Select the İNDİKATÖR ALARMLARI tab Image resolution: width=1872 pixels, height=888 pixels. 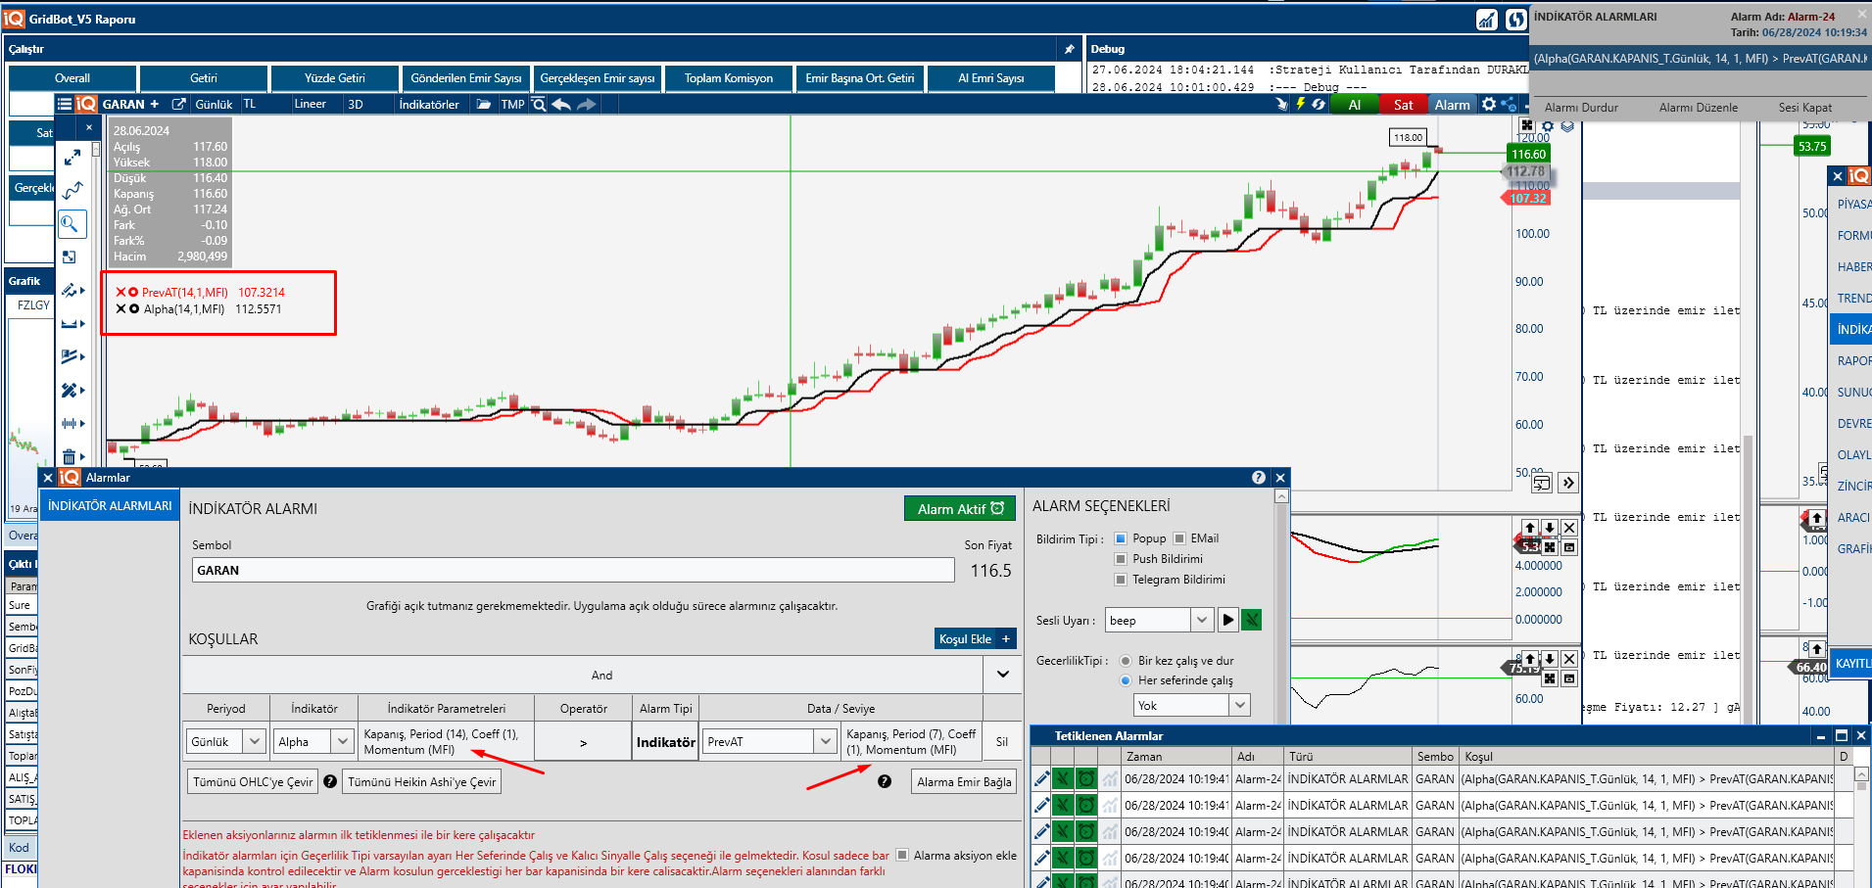[x=110, y=506]
